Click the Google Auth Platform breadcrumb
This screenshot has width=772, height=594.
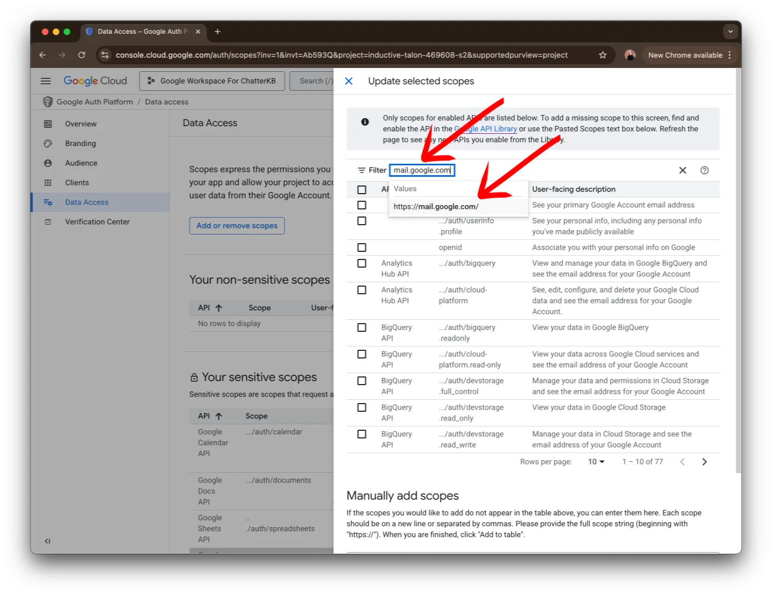95,102
